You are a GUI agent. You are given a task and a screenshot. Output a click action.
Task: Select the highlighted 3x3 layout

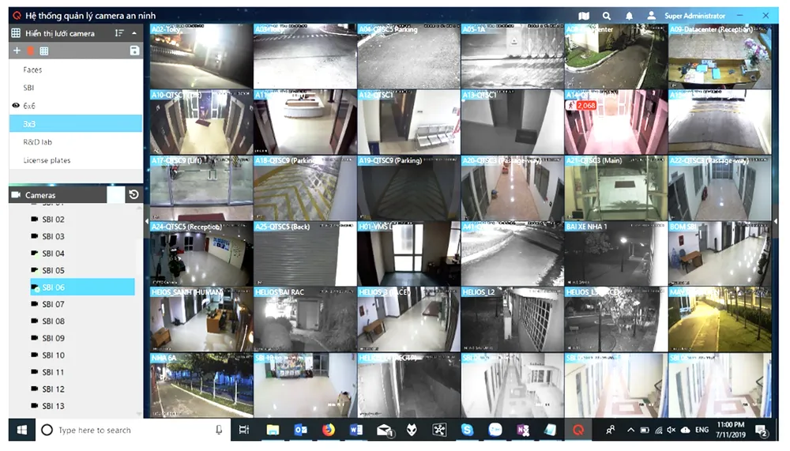click(x=76, y=124)
